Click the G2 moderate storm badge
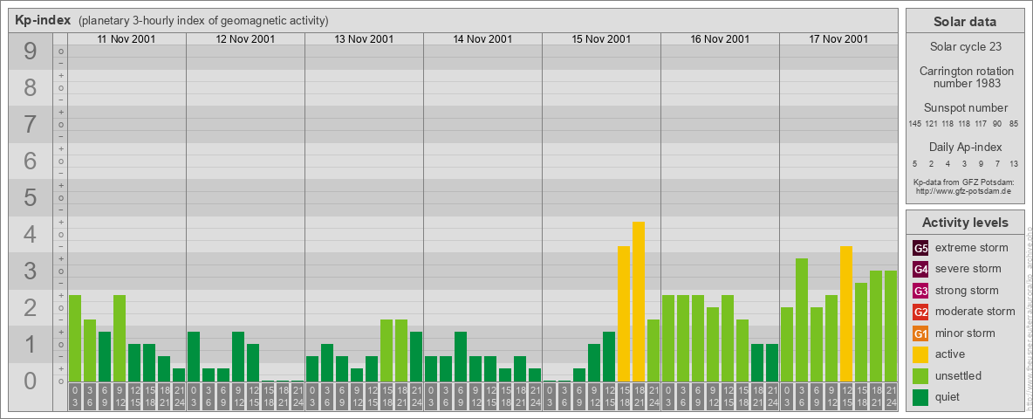Screen dimensions: 1033x419 tap(920, 312)
